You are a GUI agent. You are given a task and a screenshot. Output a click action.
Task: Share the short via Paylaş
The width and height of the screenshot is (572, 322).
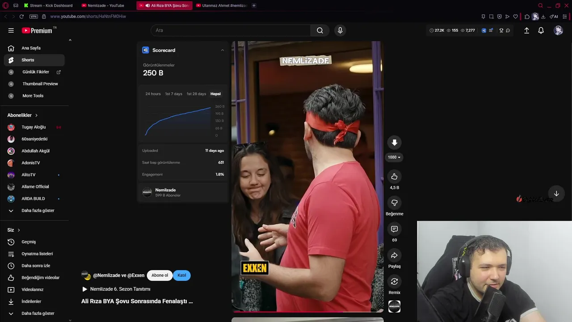[394, 255]
